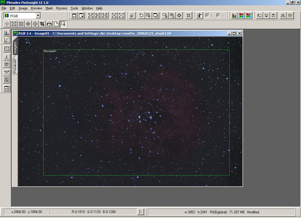Select the Crop tool in toolbar
The width and height of the screenshot is (301, 218).
[42, 24]
